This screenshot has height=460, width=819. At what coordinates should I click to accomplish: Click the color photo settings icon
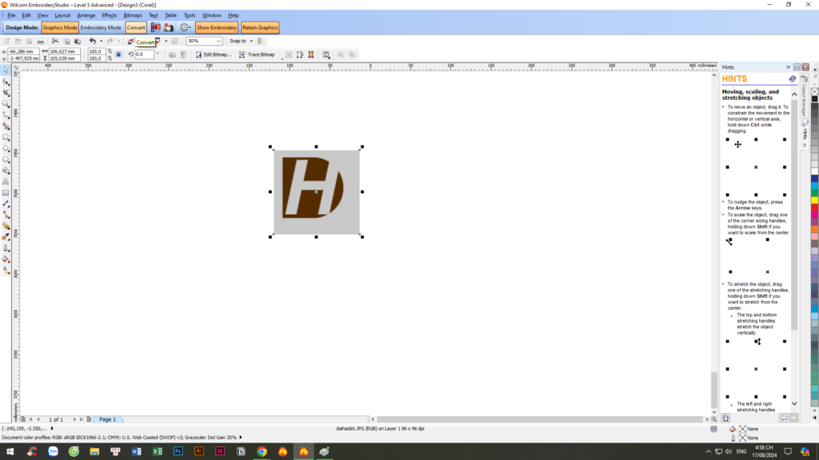155,28
